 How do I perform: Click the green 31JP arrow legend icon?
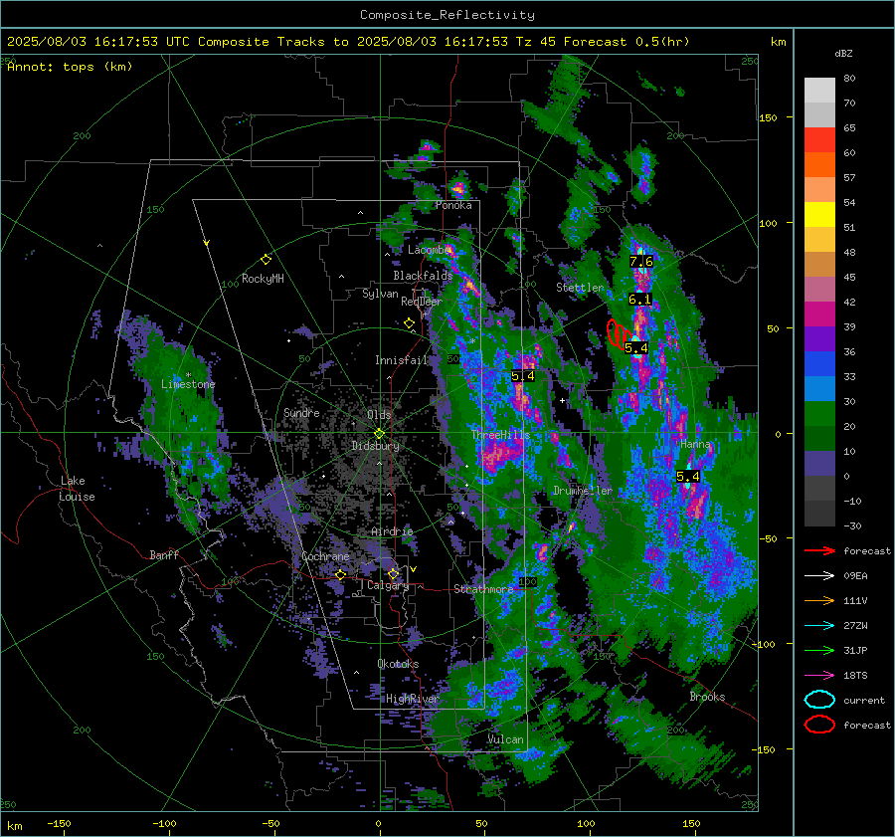[x=819, y=650]
